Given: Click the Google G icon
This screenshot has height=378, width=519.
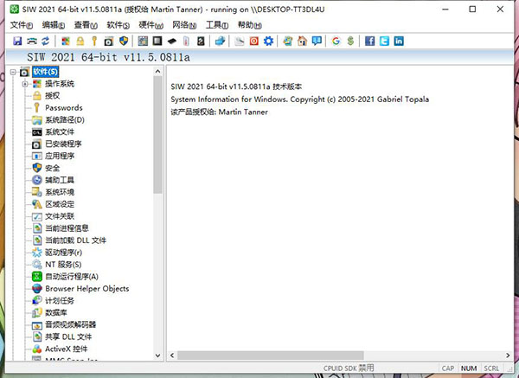Looking at the screenshot, I should 336,41.
